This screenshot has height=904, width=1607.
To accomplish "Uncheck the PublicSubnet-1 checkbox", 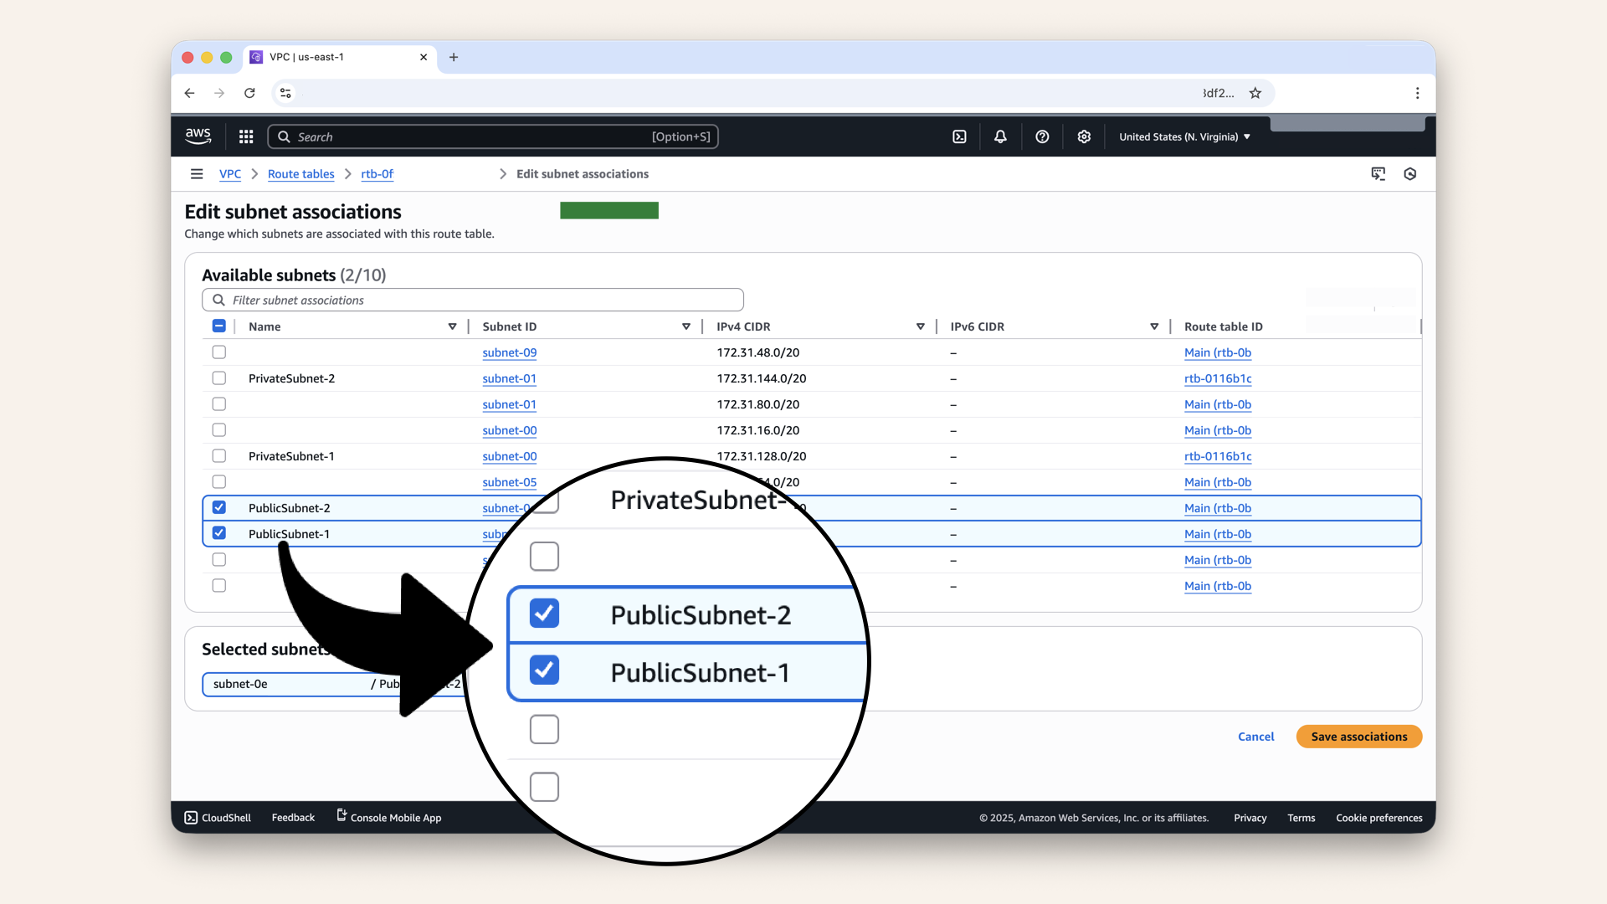I will click(x=218, y=533).
